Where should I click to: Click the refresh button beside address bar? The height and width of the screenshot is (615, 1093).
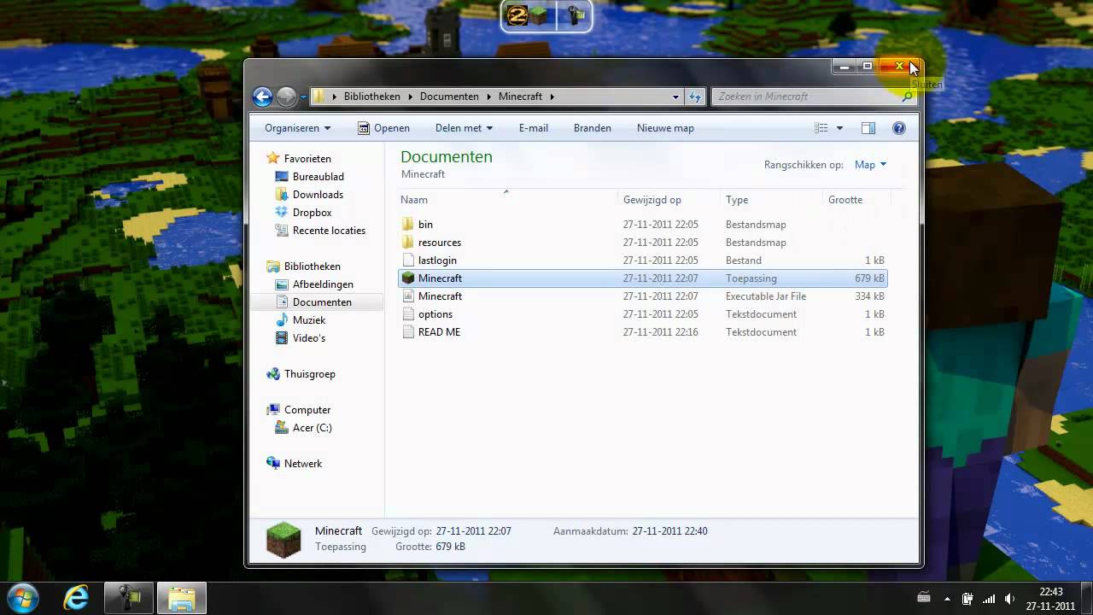tap(695, 97)
